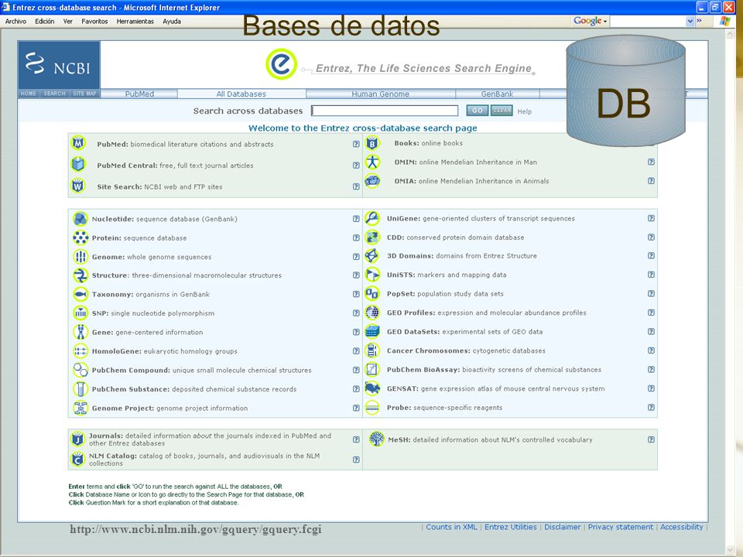Show help for MeSH question mark

click(651, 439)
